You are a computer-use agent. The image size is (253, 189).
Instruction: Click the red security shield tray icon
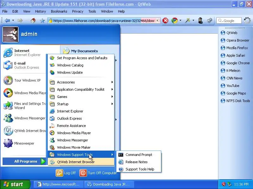click(x=224, y=184)
